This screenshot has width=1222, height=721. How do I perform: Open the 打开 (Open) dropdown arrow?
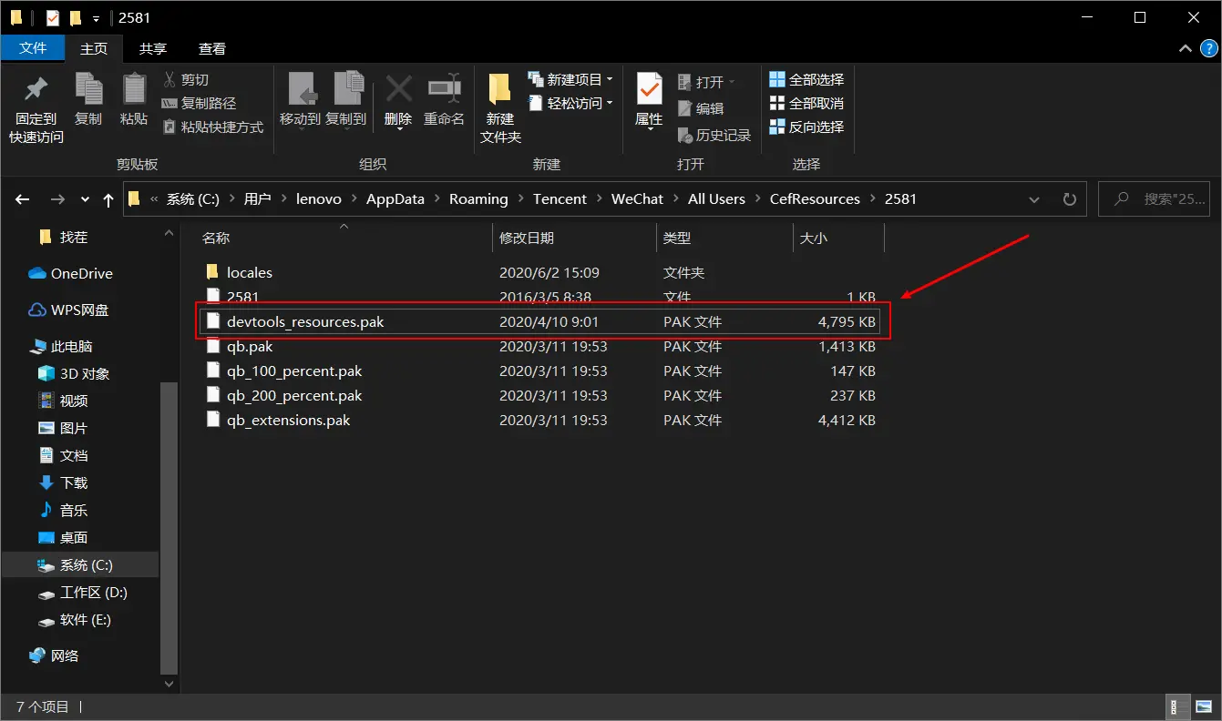732,82
